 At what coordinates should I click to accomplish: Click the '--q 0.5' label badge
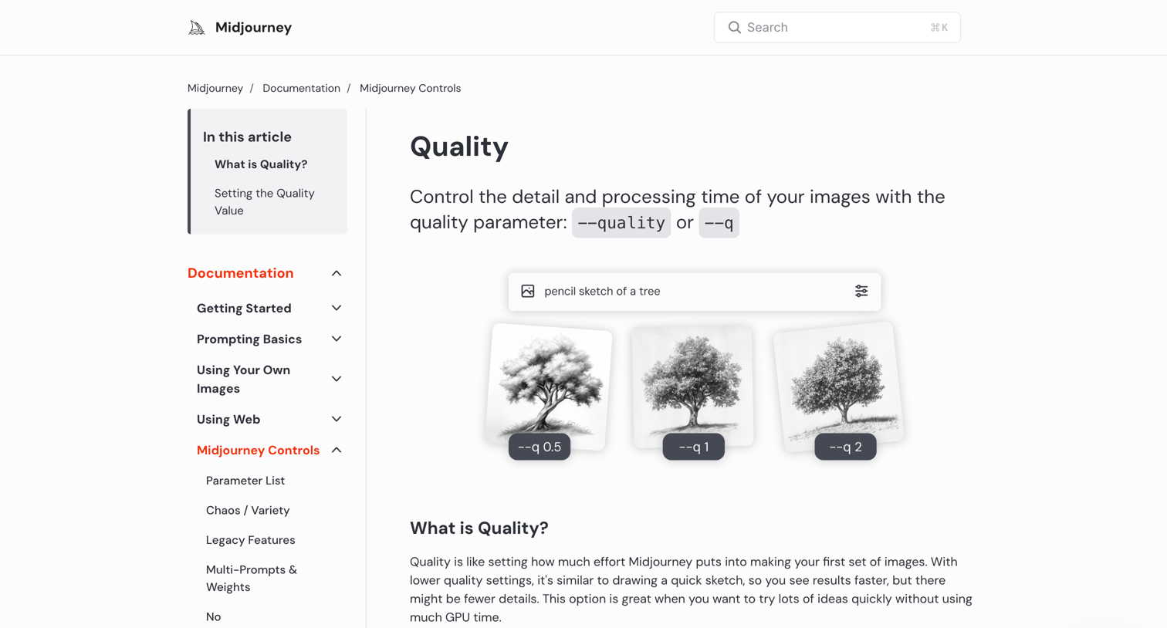[x=540, y=447]
